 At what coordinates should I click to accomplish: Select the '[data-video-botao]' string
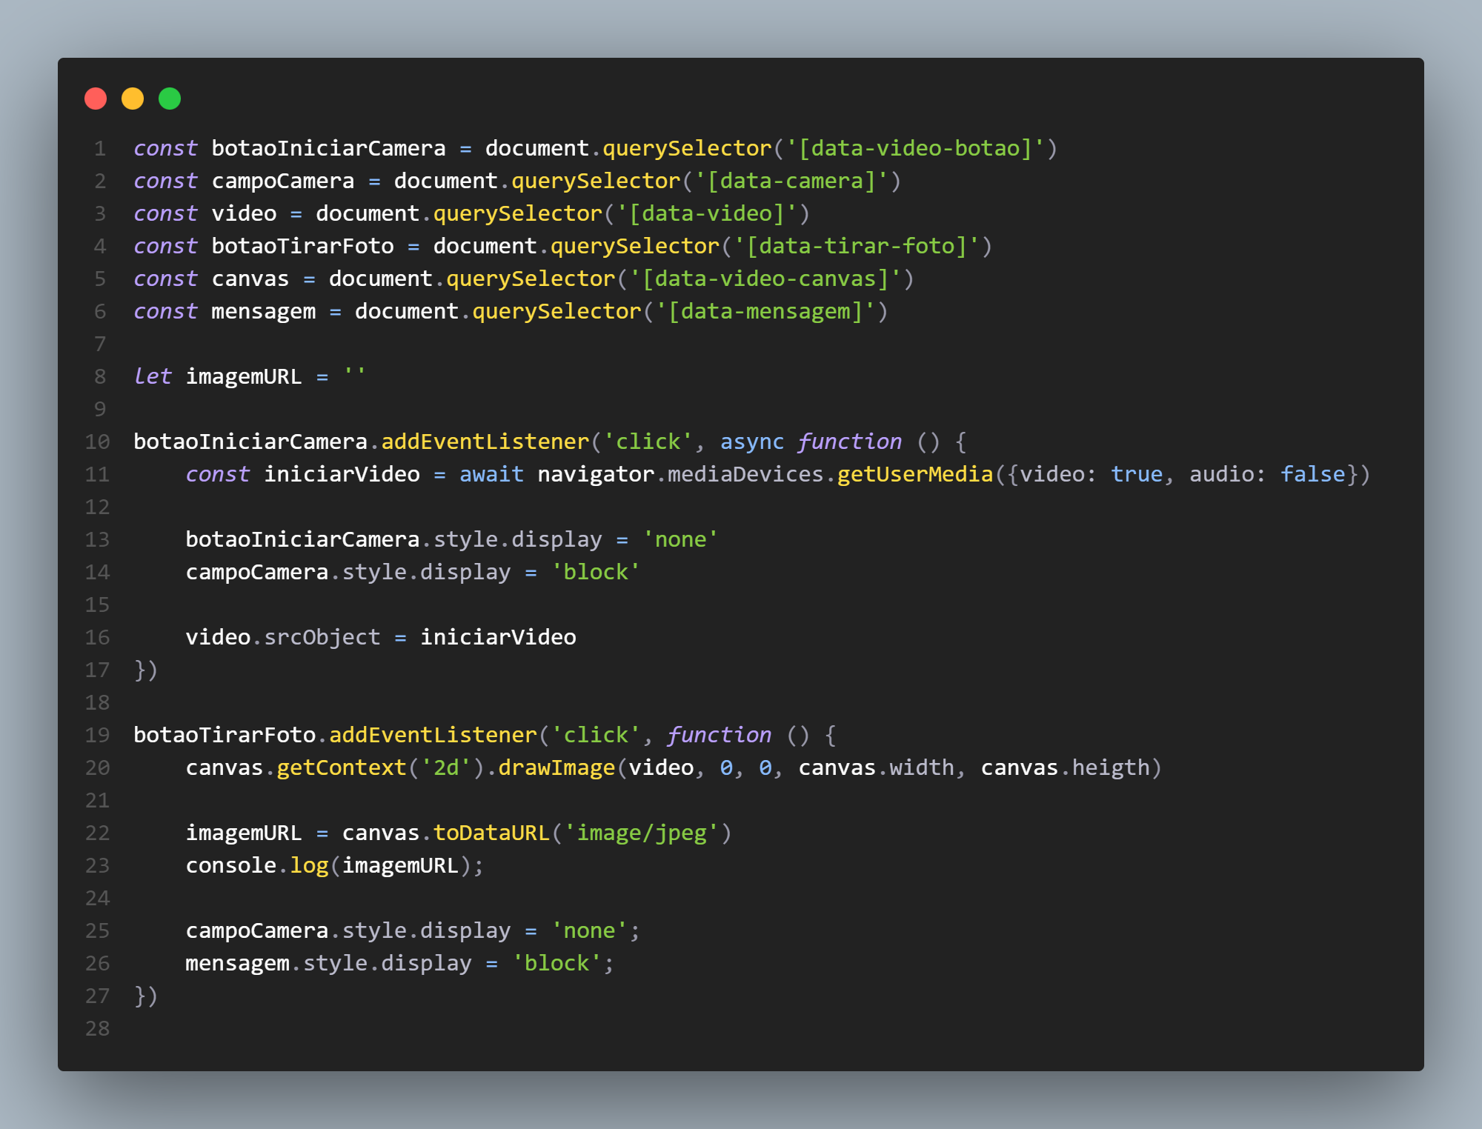915,148
